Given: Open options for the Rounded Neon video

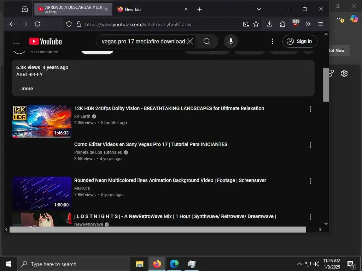Looking at the screenshot, I should click(x=310, y=181).
